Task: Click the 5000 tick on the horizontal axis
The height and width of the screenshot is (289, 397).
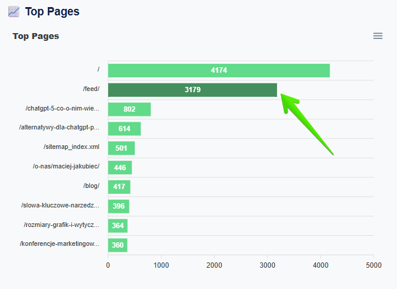Action: 373,265
